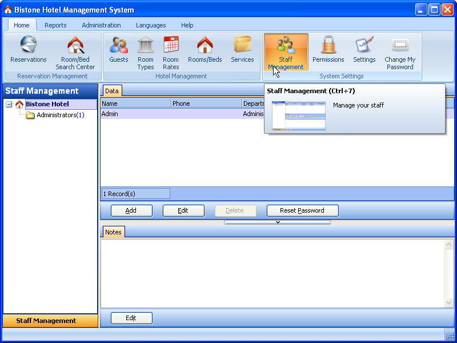Switch to the Reports ribbon tab
The image size is (457, 343).
[x=55, y=25]
